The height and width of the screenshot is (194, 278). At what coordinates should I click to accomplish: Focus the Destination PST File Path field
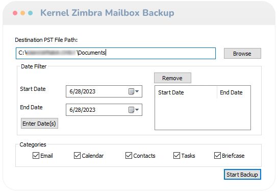pos(116,53)
